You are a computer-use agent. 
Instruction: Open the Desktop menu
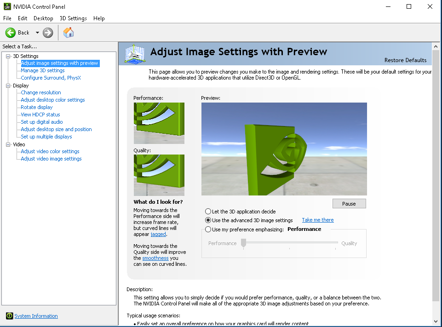tap(43, 18)
